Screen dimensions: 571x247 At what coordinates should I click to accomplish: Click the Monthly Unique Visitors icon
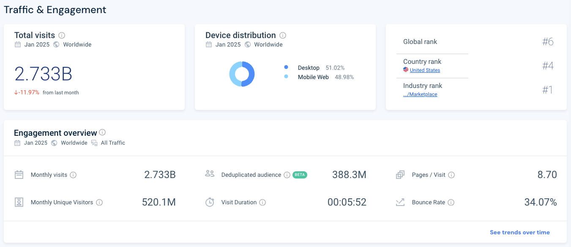[x=19, y=202]
